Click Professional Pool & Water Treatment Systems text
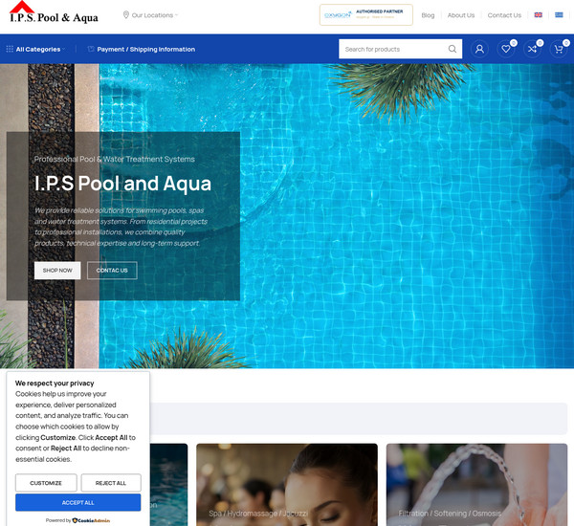The height and width of the screenshot is (526, 574). point(114,159)
